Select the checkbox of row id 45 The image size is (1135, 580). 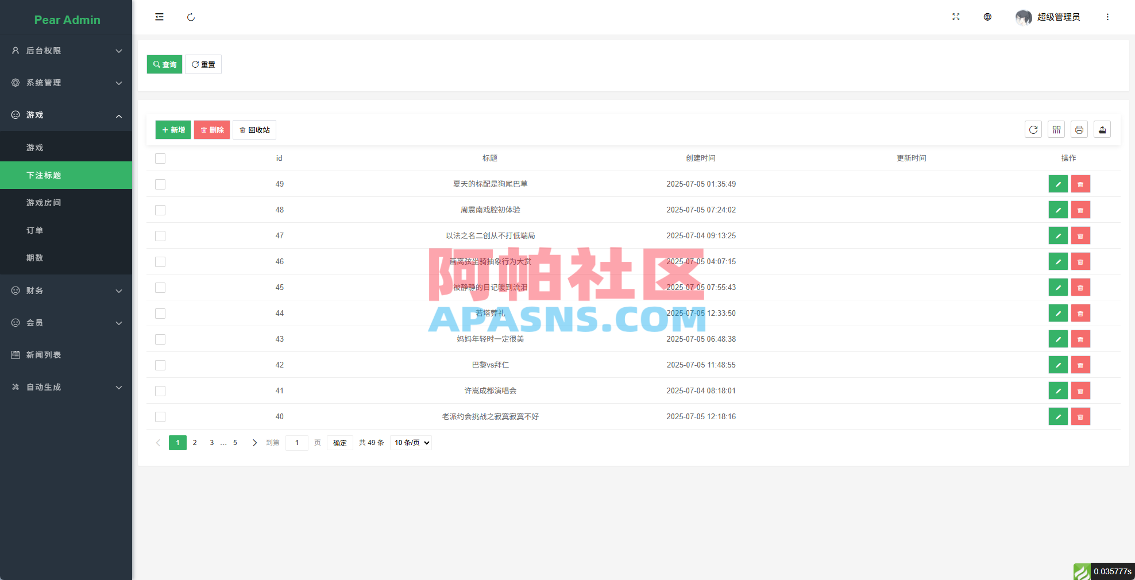[160, 288]
